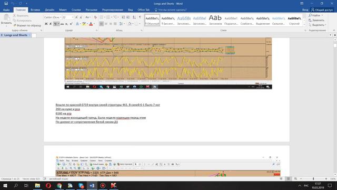Select the Строгий style thumbnail
337x190 pixels.
pyautogui.click(x=294, y=20)
